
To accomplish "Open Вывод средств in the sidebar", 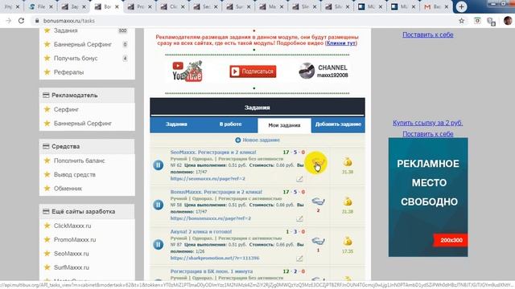I will tap(75, 175).
